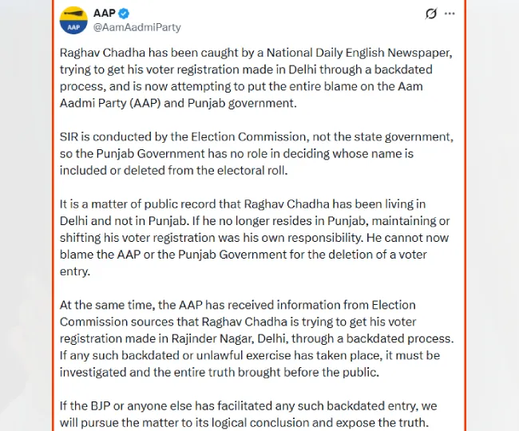Click the paragraph beginning "At the same time"
Viewport: 519px width, 431px height.
(x=256, y=338)
